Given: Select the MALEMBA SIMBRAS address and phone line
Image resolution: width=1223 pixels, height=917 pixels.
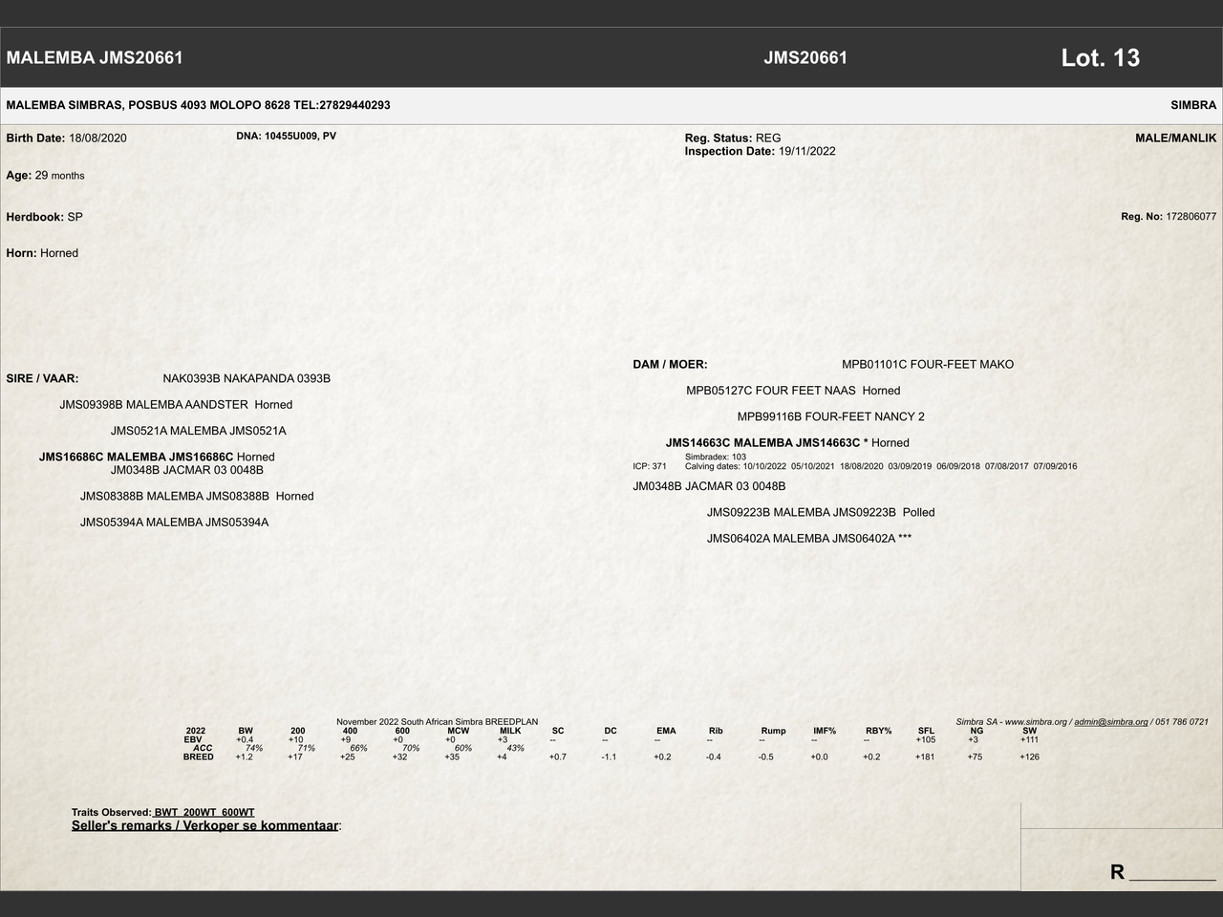Looking at the screenshot, I should [x=198, y=105].
